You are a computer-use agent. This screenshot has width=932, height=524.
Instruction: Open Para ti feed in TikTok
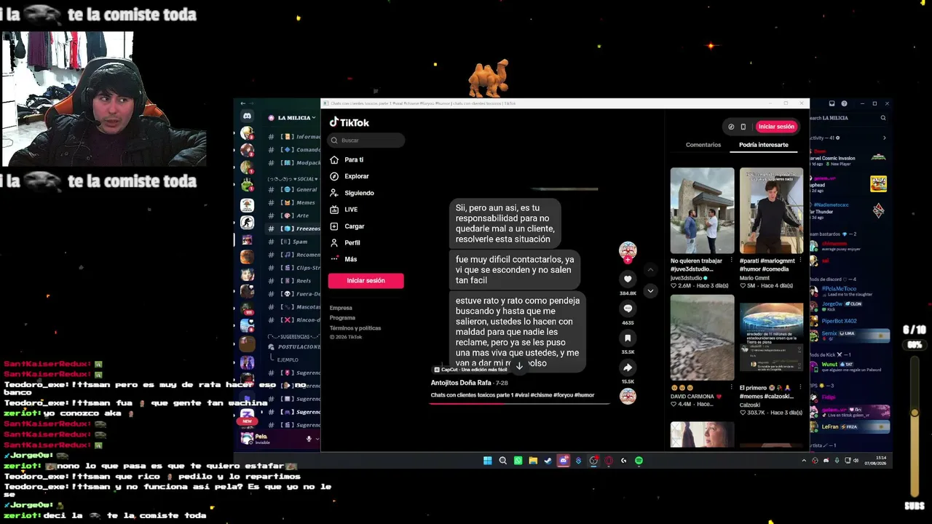tap(347, 159)
